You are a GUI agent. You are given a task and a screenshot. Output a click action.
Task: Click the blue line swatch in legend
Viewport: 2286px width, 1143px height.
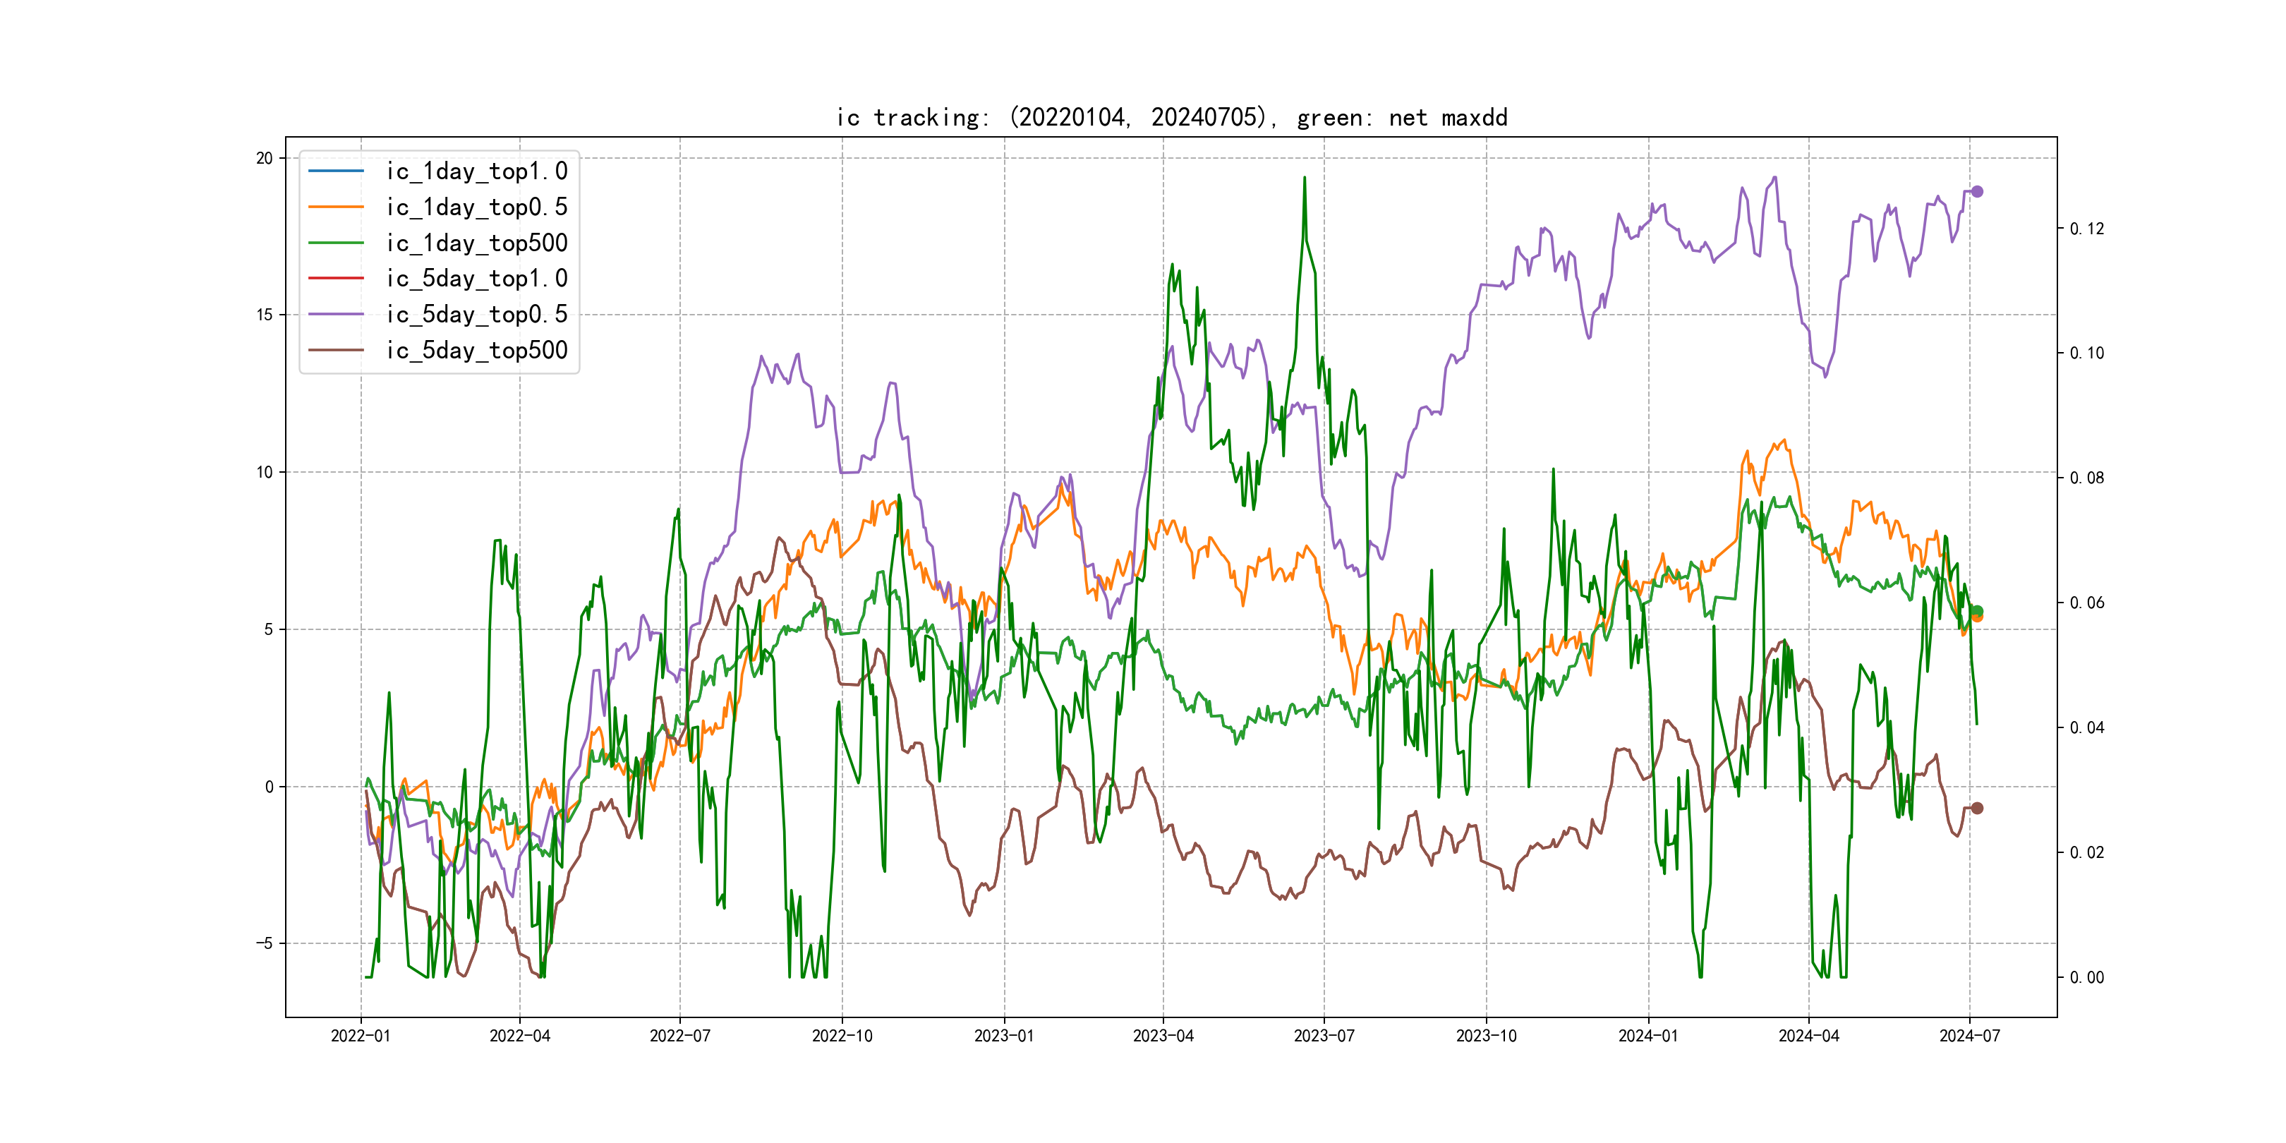coord(335,170)
